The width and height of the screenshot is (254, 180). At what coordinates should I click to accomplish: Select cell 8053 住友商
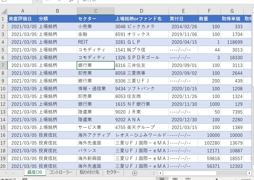141,96
